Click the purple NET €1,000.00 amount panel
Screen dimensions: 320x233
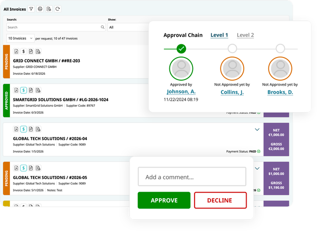click(276, 140)
